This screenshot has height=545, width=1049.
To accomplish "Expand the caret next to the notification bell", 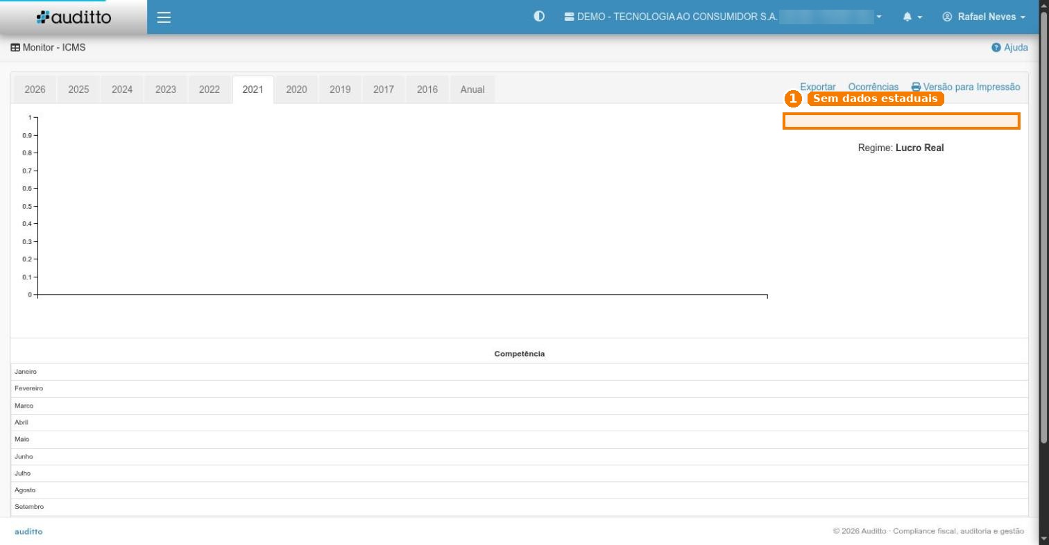I will (920, 17).
